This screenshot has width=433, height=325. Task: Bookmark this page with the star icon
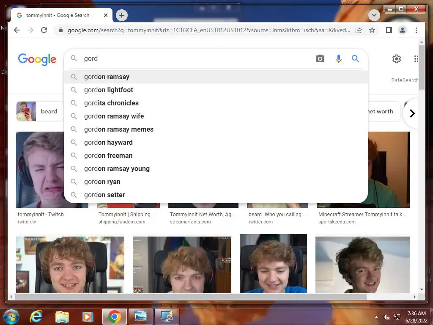click(372, 30)
